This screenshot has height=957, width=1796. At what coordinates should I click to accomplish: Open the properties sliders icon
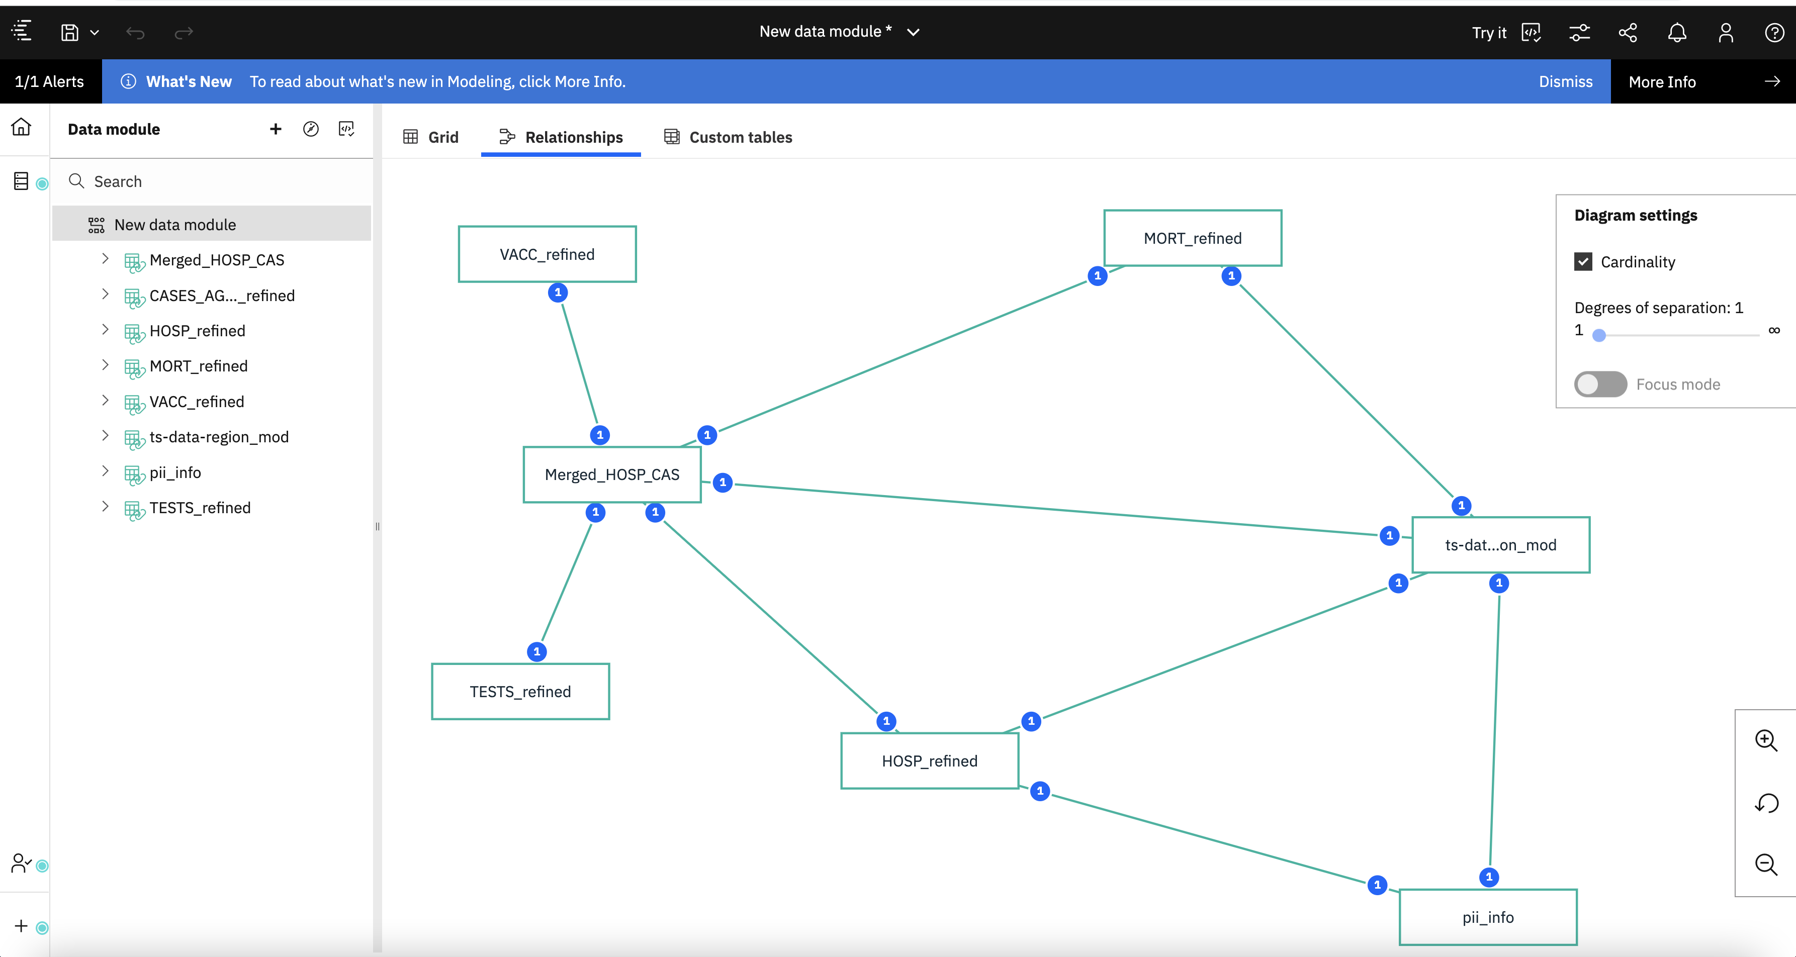1579,32
